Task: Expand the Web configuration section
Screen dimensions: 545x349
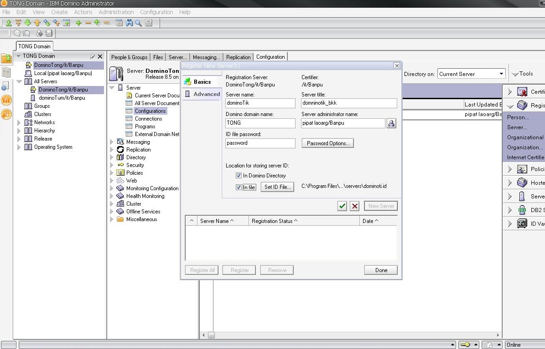Action: (x=112, y=181)
